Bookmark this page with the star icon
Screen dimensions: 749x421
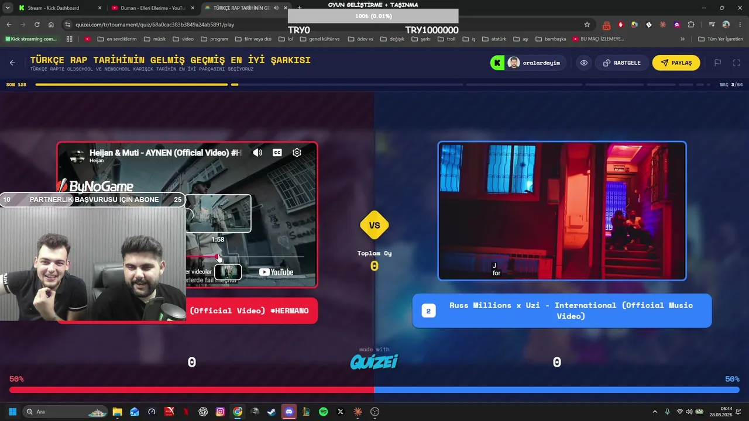pyautogui.click(x=587, y=25)
